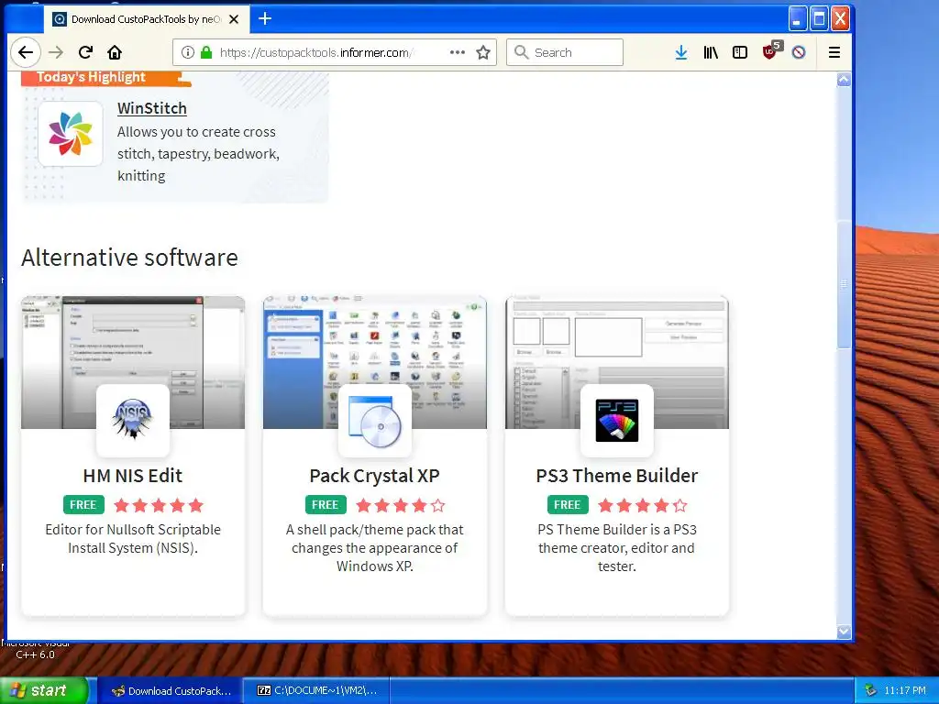Click the vertical scrollbar thumb

click(x=844, y=284)
